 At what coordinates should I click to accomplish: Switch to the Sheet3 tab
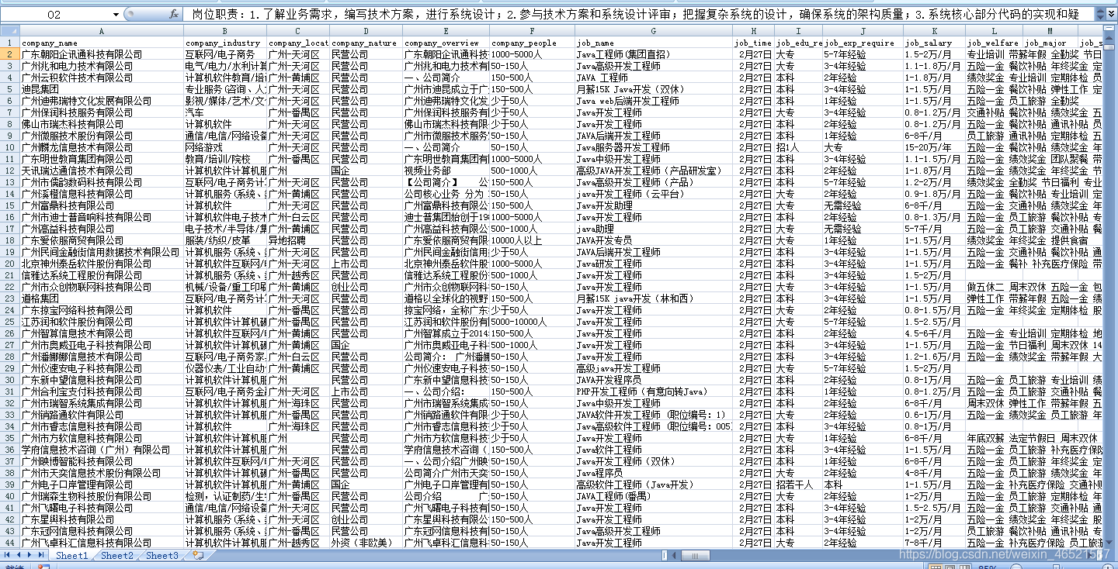[162, 555]
